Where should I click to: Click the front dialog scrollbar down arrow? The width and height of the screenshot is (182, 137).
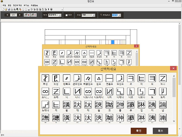pyautogui.click(x=174, y=121)
